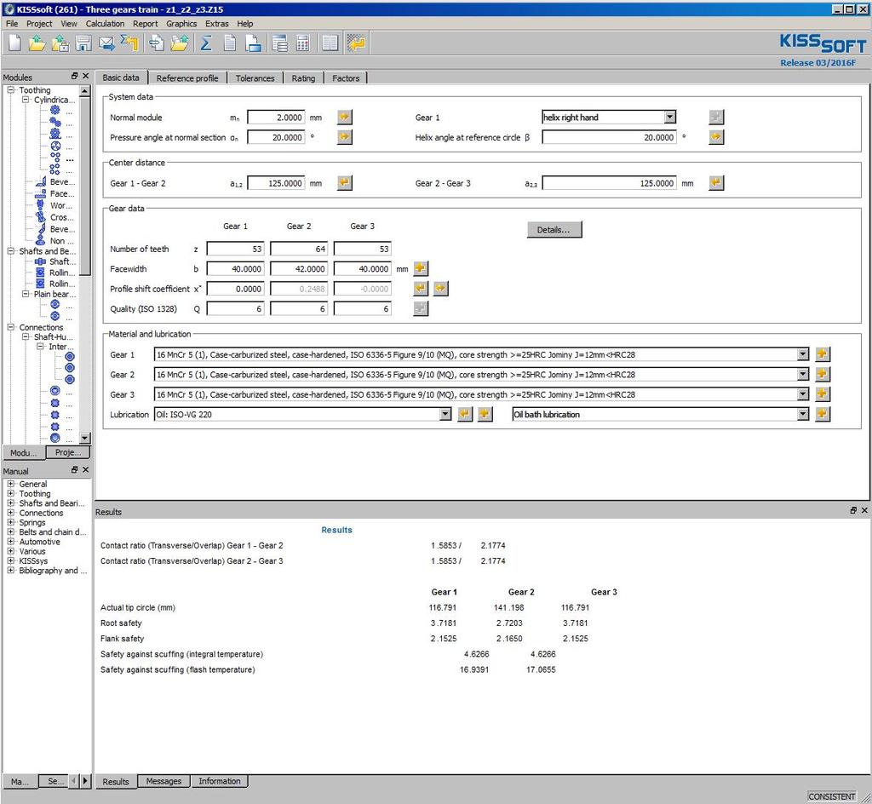Select the Non-circular gear module in tree
This screenshot has height=804, width=872.
(x=40, y=241)
